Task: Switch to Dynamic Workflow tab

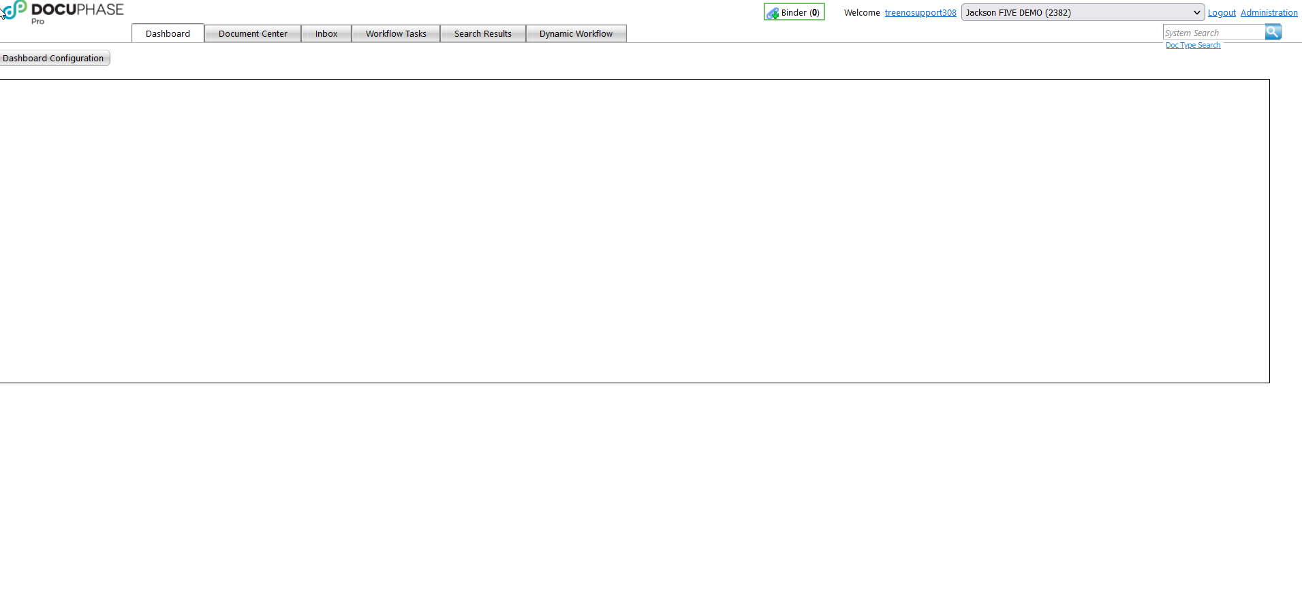Action: pyautogui.click(x=576, y=33)
